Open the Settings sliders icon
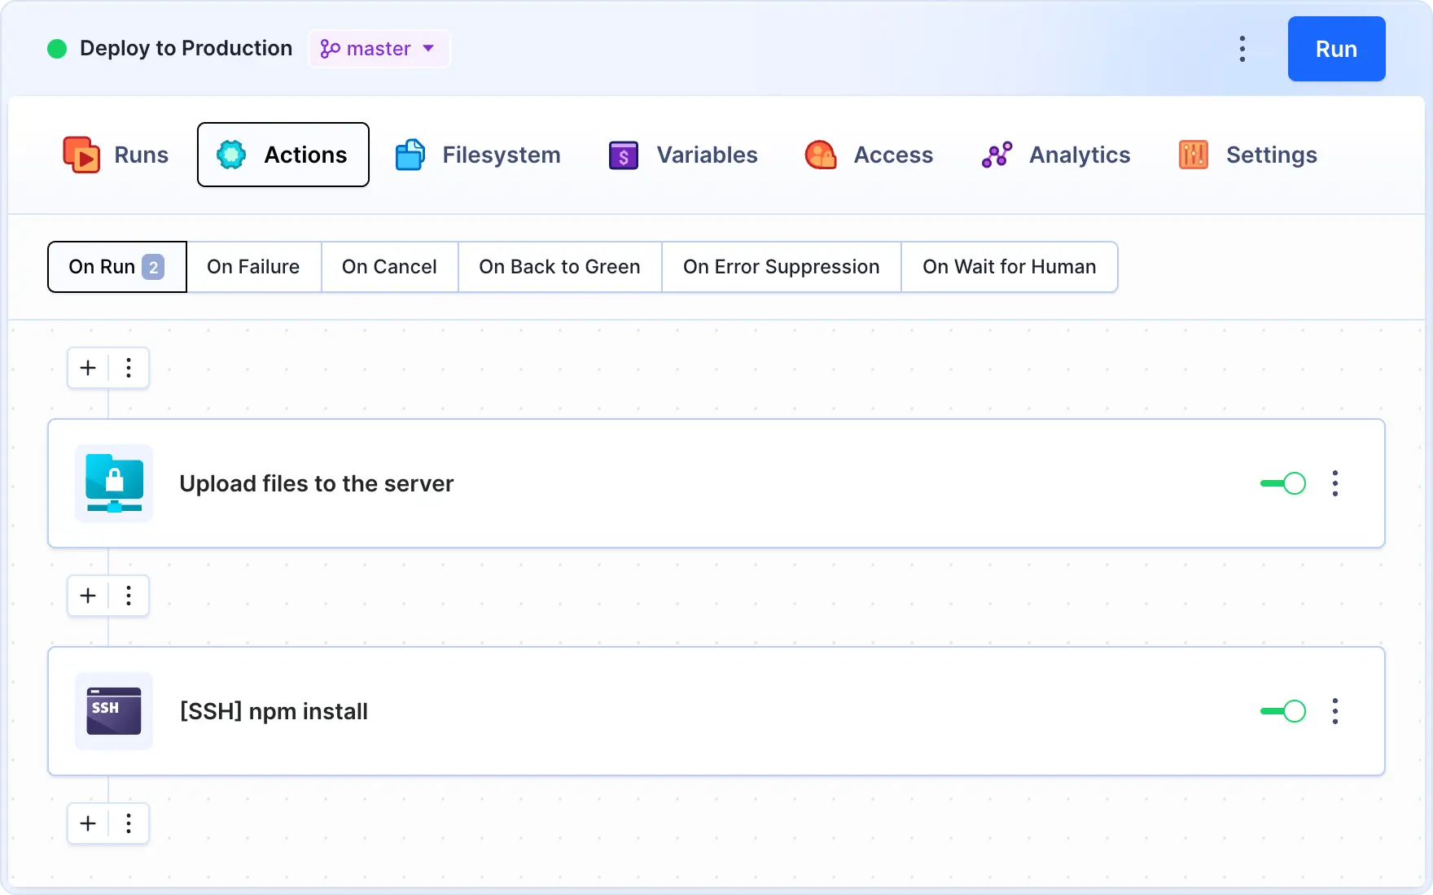The image size is (1433, 895). (1193, 155)
